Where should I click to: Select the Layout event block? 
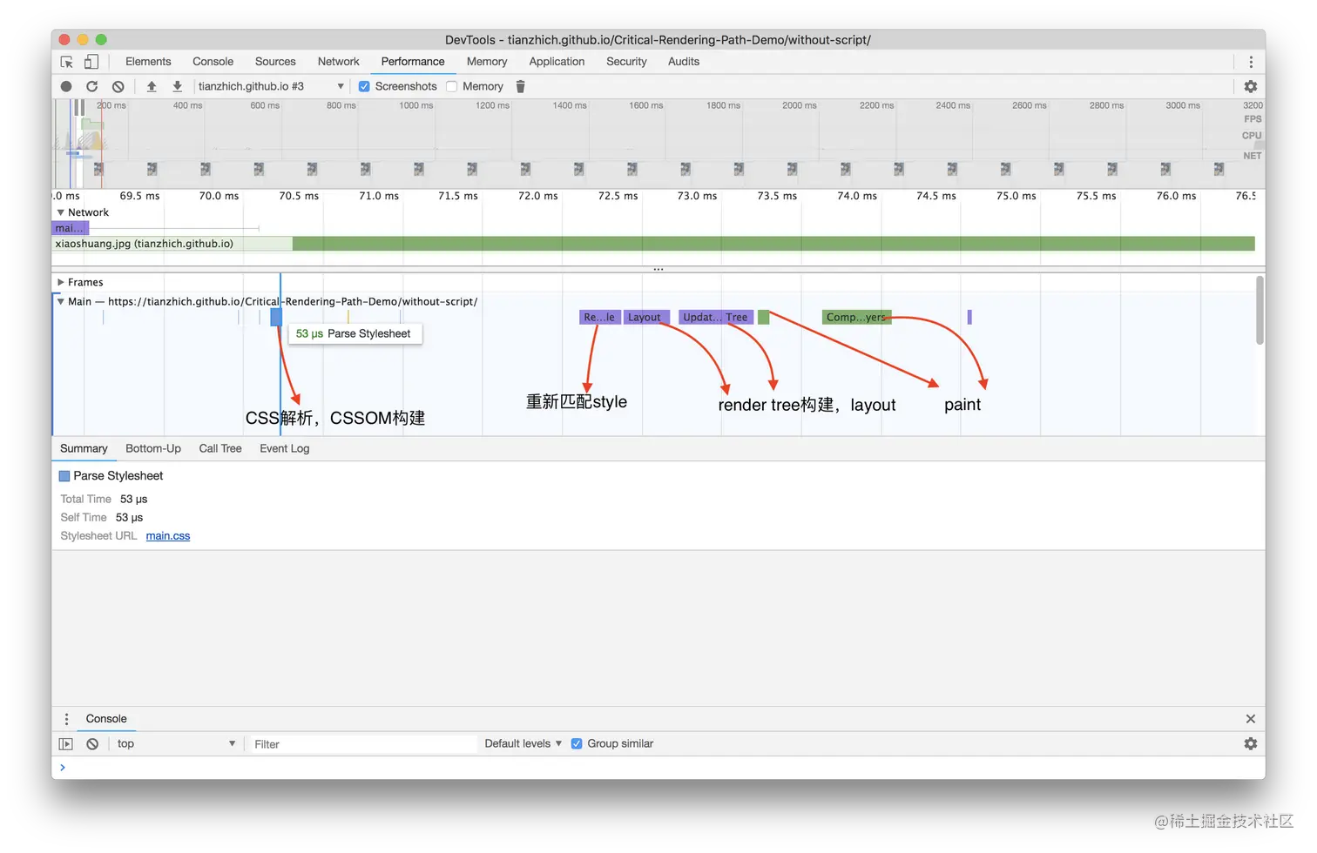click(647, 317)
